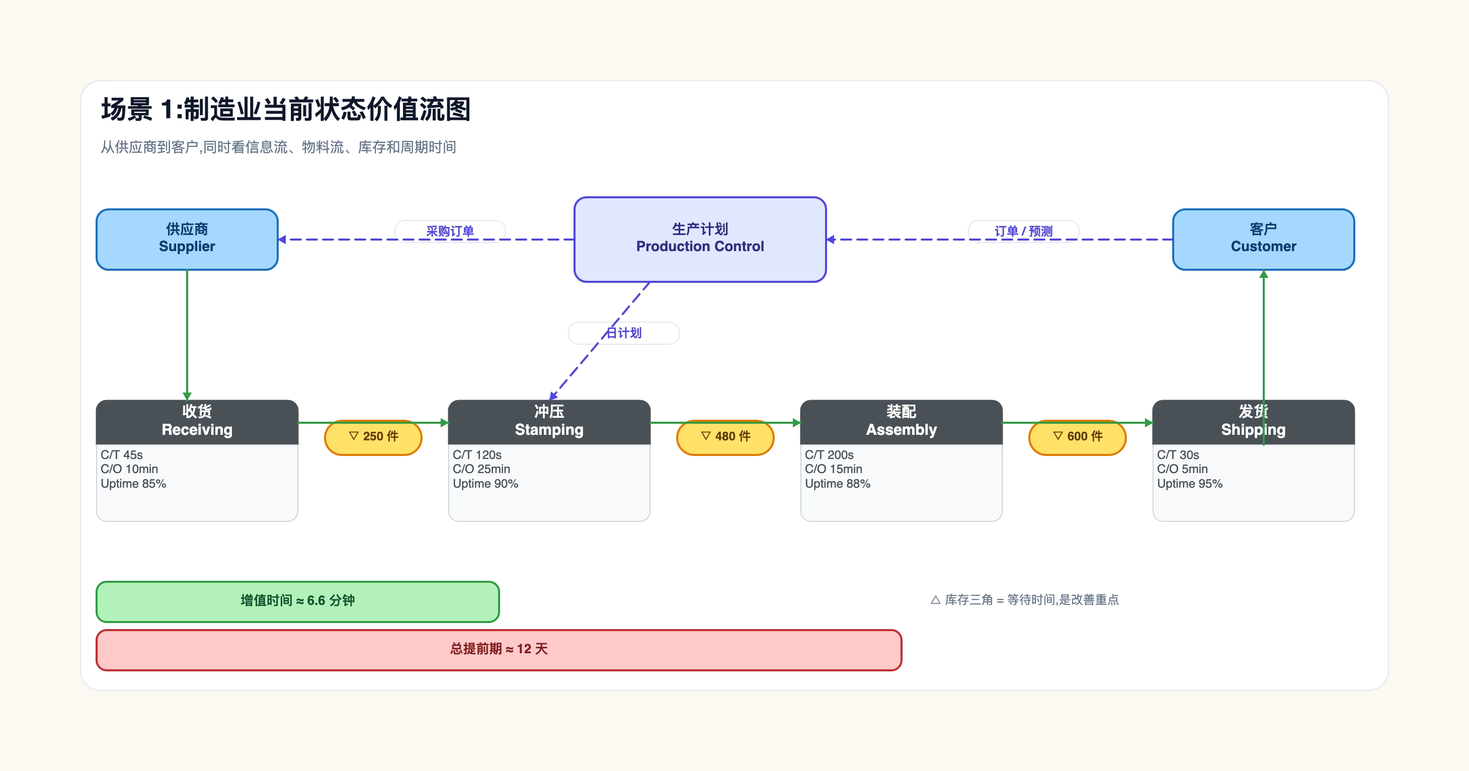Click the red 总提前期 ≈ 12 天 bar

click(499, 650)
